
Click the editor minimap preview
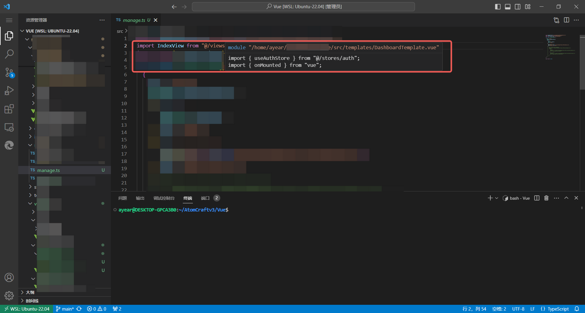(561, 47)
